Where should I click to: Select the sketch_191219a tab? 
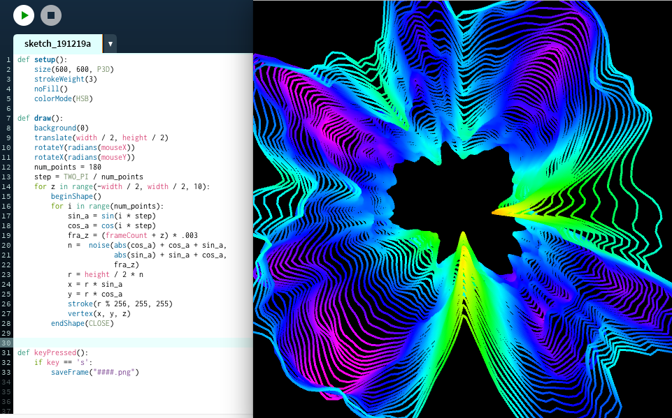[x=57, y=44]
